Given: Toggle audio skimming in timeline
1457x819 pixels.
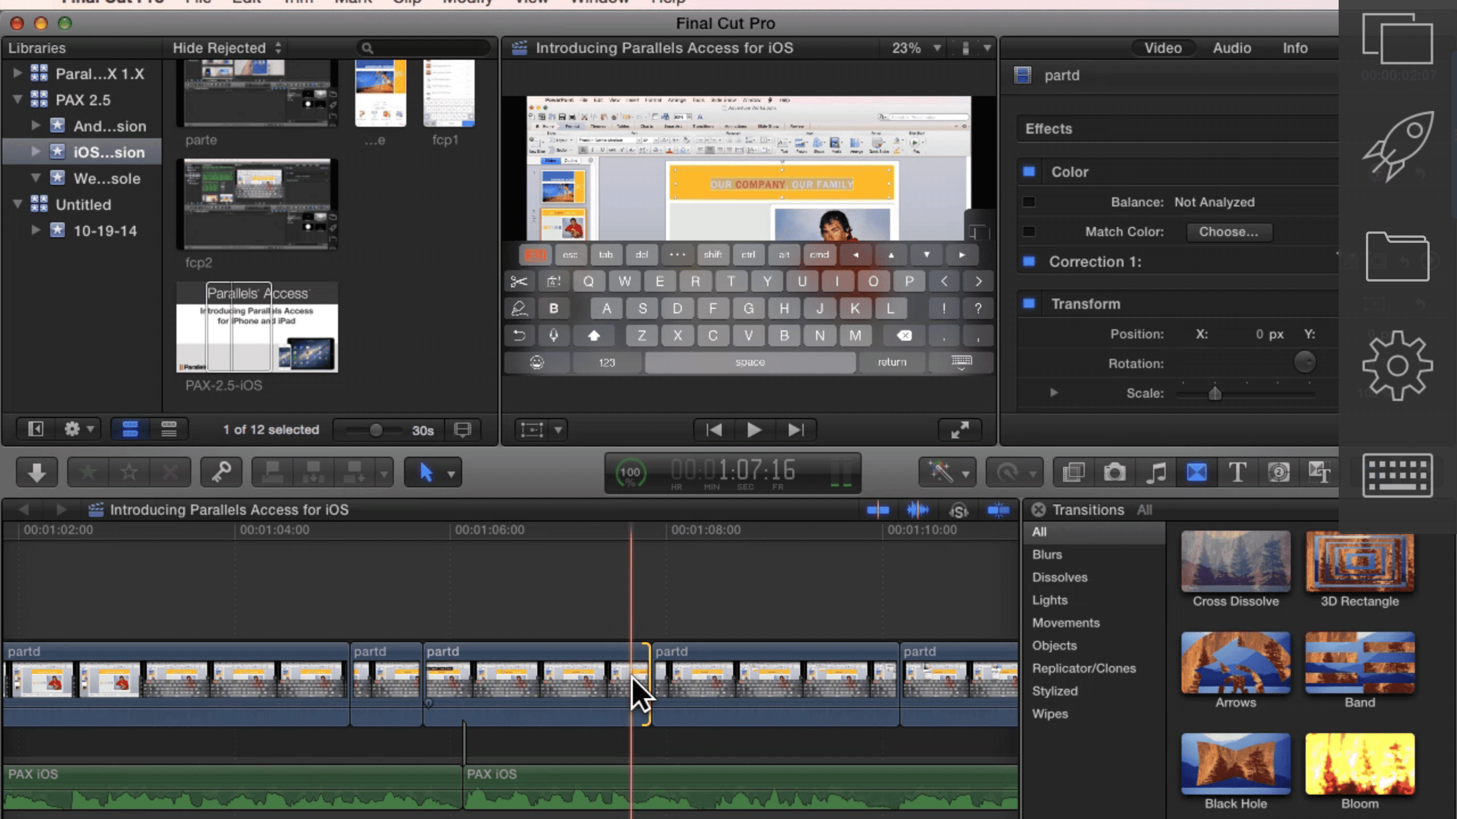Looking at the screenshot, I should coord(917,510).
